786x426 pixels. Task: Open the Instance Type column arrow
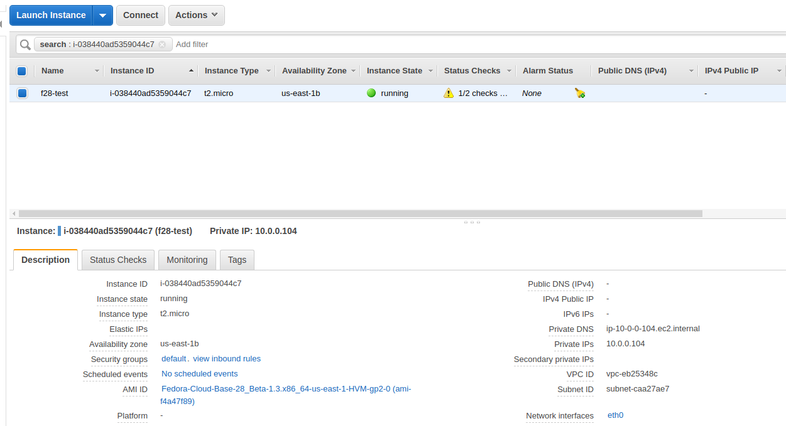[268, 71]
